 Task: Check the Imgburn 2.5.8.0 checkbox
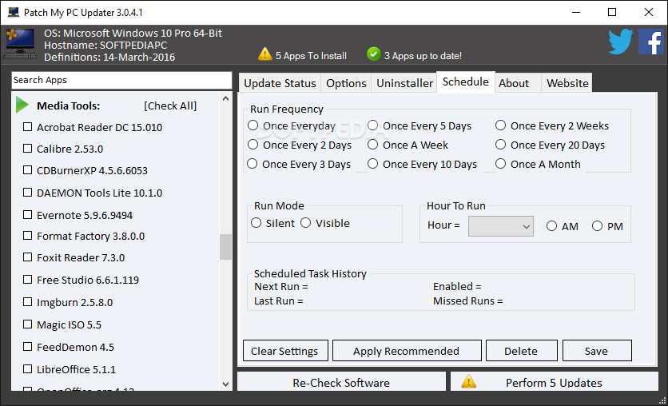[x=27, y=301]
